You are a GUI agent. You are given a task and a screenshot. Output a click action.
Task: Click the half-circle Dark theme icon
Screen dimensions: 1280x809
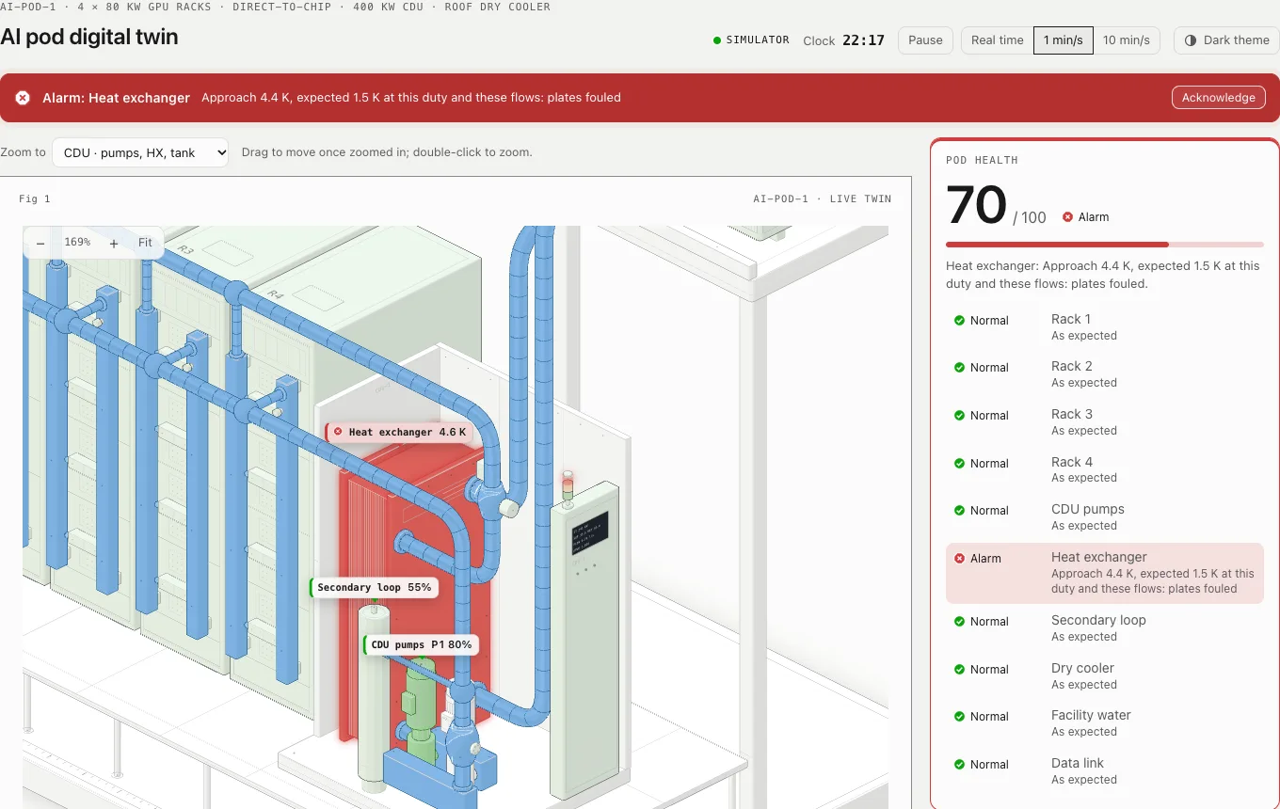pyautogui.click(x=1191, y=40)
